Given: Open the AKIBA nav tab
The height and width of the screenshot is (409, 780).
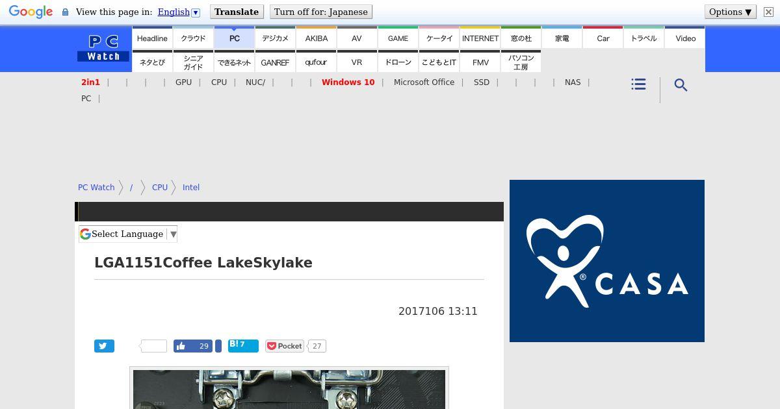Looking at the screenshot, I should (x=316, y=38).
